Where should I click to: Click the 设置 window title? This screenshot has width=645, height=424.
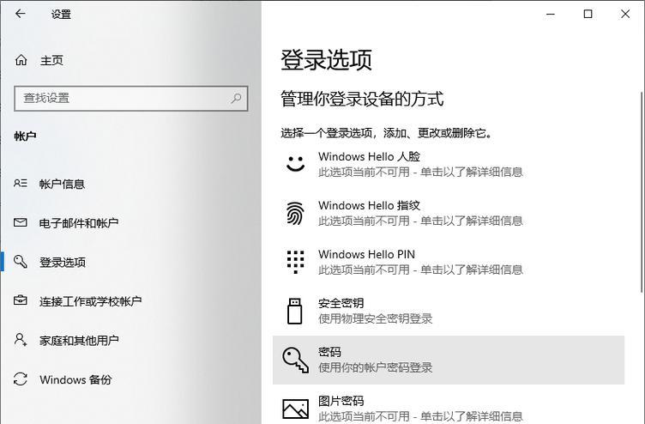61,14
